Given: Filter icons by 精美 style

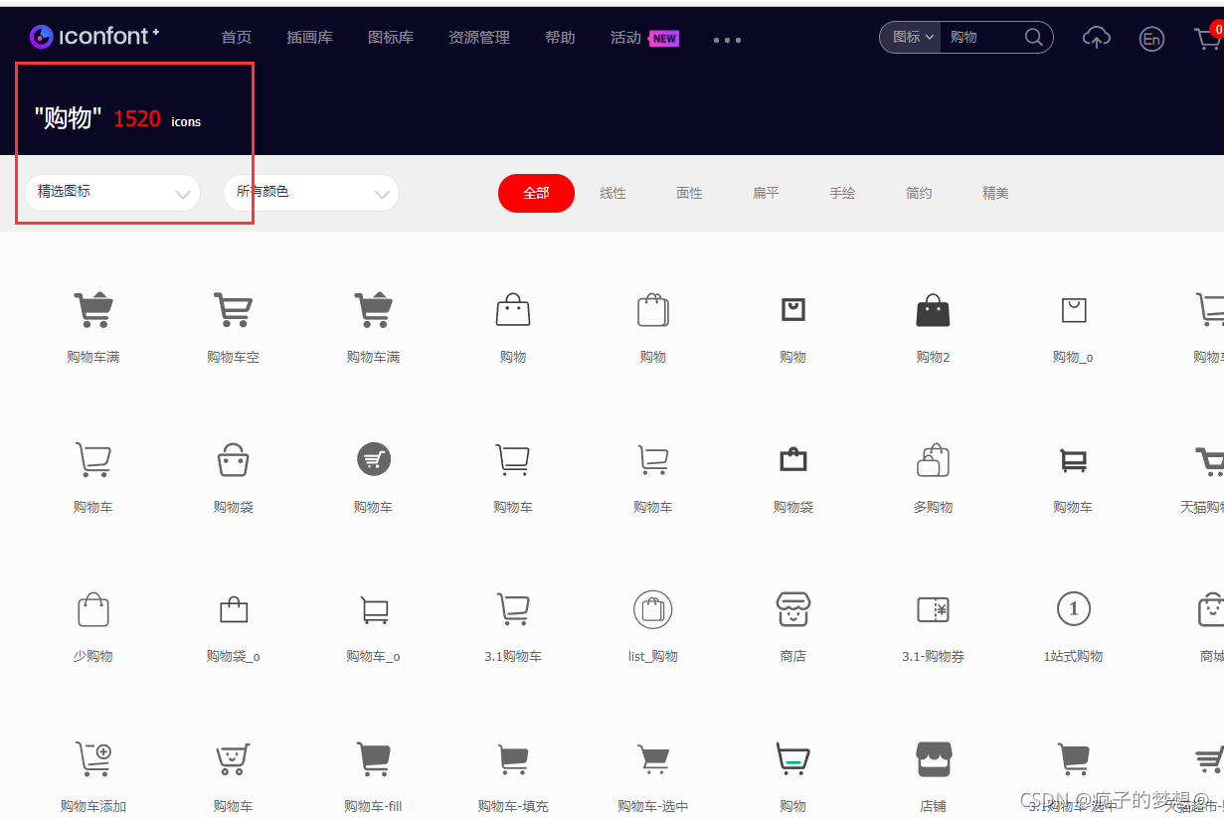Looking at the screenshot, I should 995,193.
